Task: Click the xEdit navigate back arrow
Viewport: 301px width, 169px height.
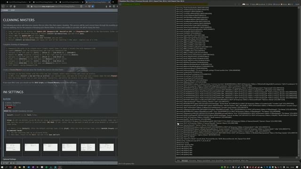Action: 235,4
